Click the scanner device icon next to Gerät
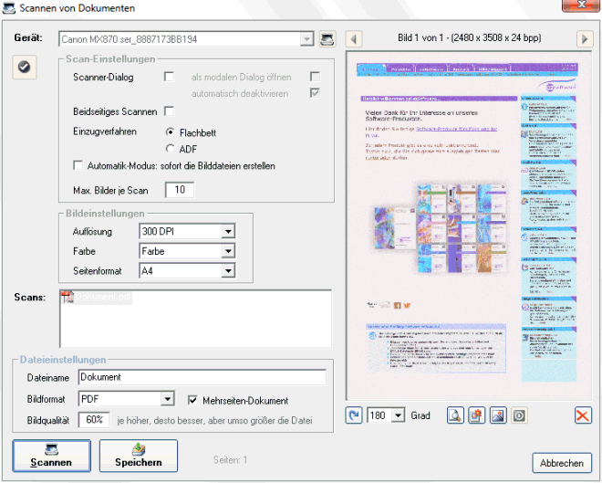This screenshot has width=602, height=483. coord(327,39)
